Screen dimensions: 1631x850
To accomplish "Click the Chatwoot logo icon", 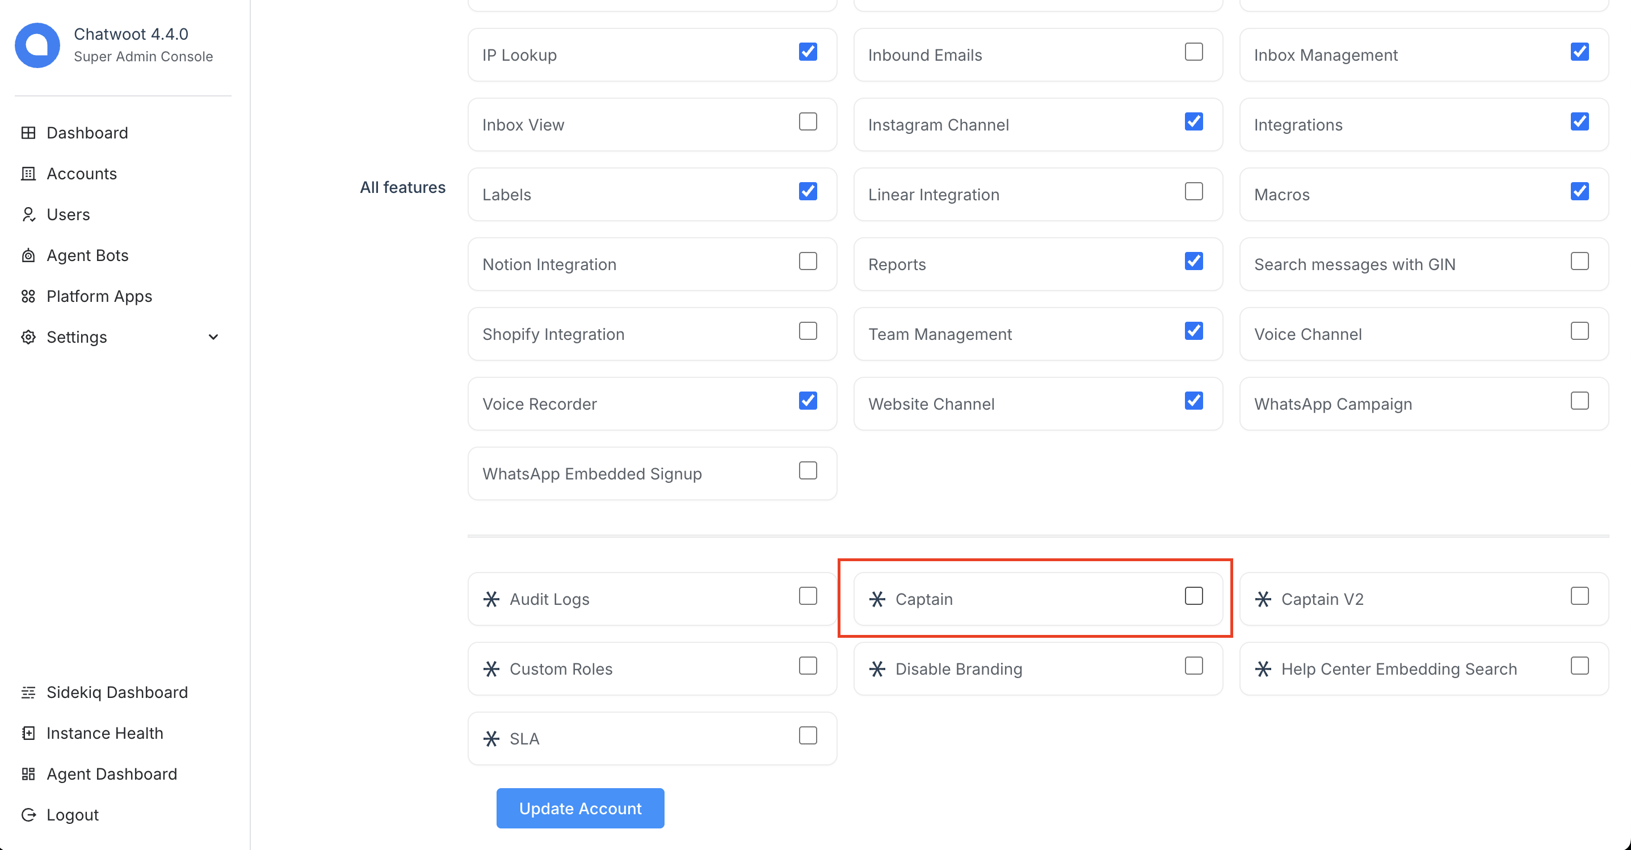I will pos(37,45).
